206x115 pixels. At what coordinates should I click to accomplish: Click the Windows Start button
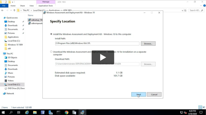coord(3,112)
